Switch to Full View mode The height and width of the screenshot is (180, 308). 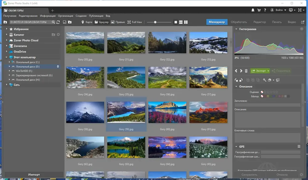point(135,22)
